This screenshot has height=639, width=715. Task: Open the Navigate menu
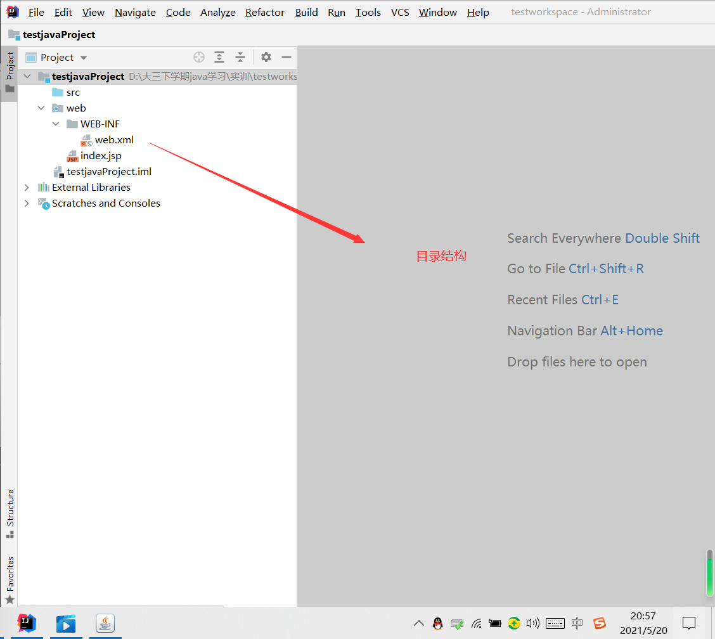[135, 12]
